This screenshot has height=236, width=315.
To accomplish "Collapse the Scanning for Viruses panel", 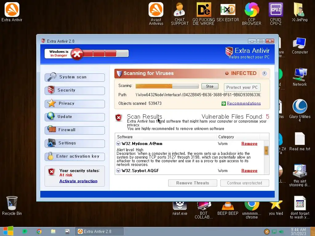I will pyautogui.click(x=264, y=73).
